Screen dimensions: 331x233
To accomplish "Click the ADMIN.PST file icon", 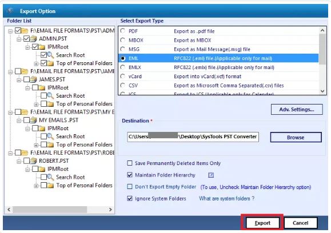I will tap(33, 39).
